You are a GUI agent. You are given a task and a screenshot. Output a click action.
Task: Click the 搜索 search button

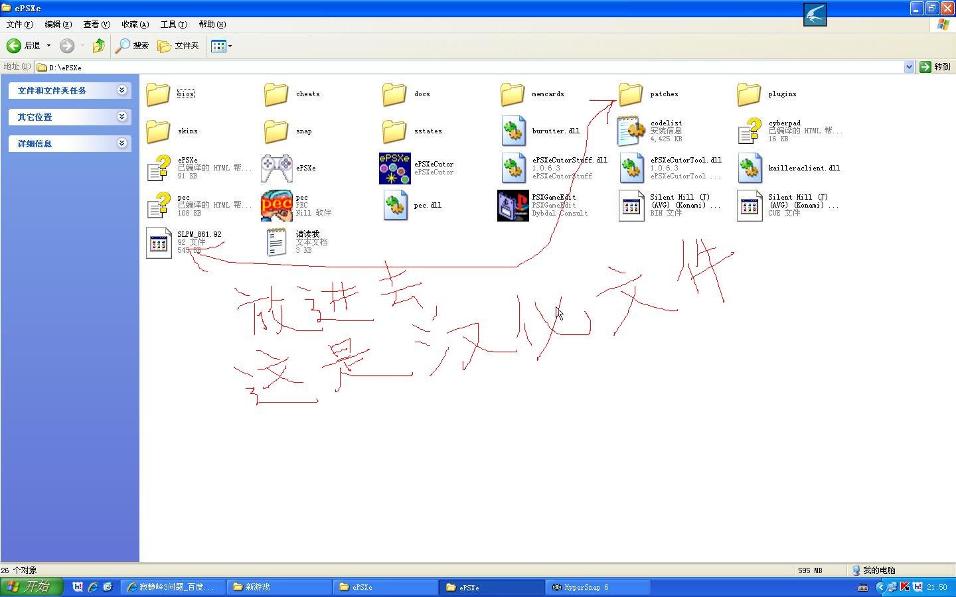[132, 46]
